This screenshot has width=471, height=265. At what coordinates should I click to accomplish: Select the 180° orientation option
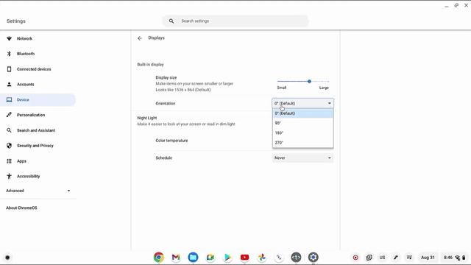click(302, 132)
